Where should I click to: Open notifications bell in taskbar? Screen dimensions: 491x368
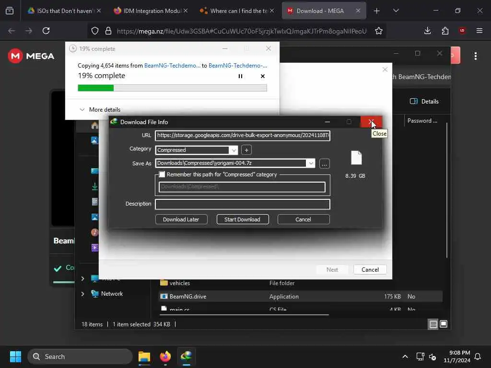click(478, 356)
